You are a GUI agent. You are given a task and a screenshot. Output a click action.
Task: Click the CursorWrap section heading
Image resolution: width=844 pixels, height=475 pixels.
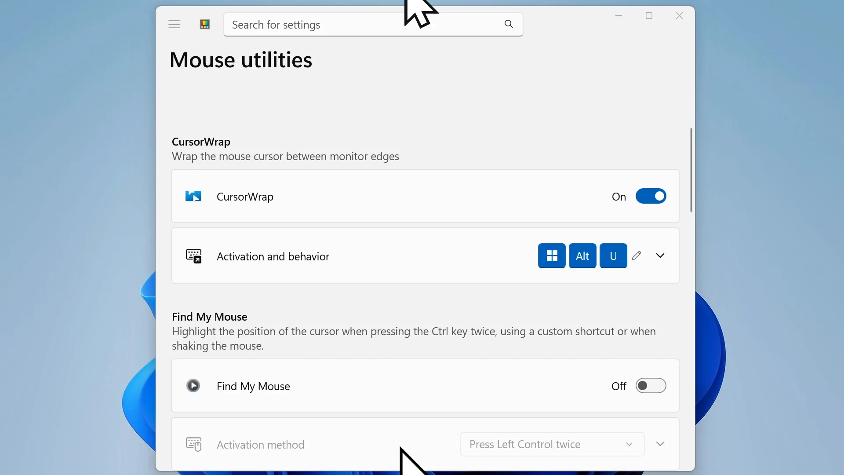tap(201, 142)
